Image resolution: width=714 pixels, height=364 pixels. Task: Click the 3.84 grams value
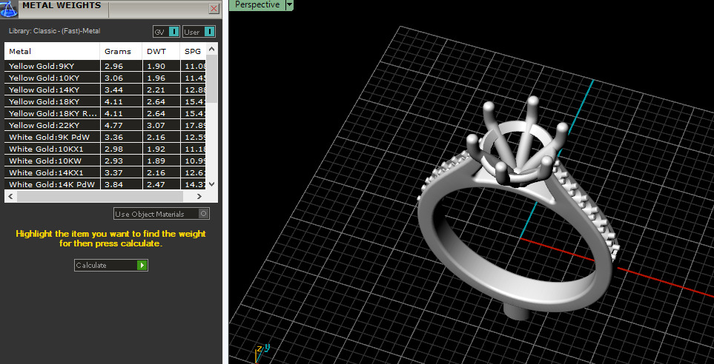(x=114, y=184)
